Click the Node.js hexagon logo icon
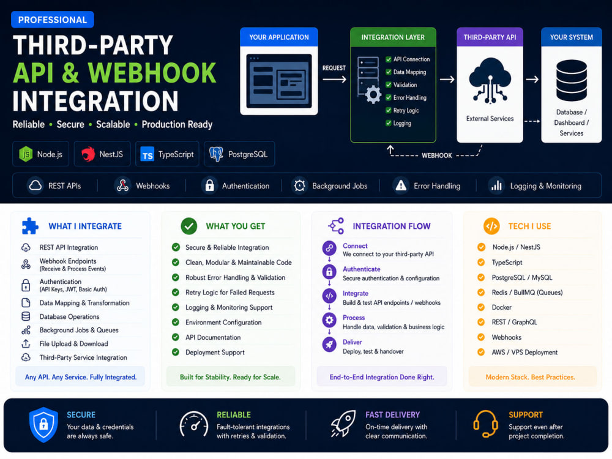The height and width of the screenshot is (459, 612). [26, 154]
